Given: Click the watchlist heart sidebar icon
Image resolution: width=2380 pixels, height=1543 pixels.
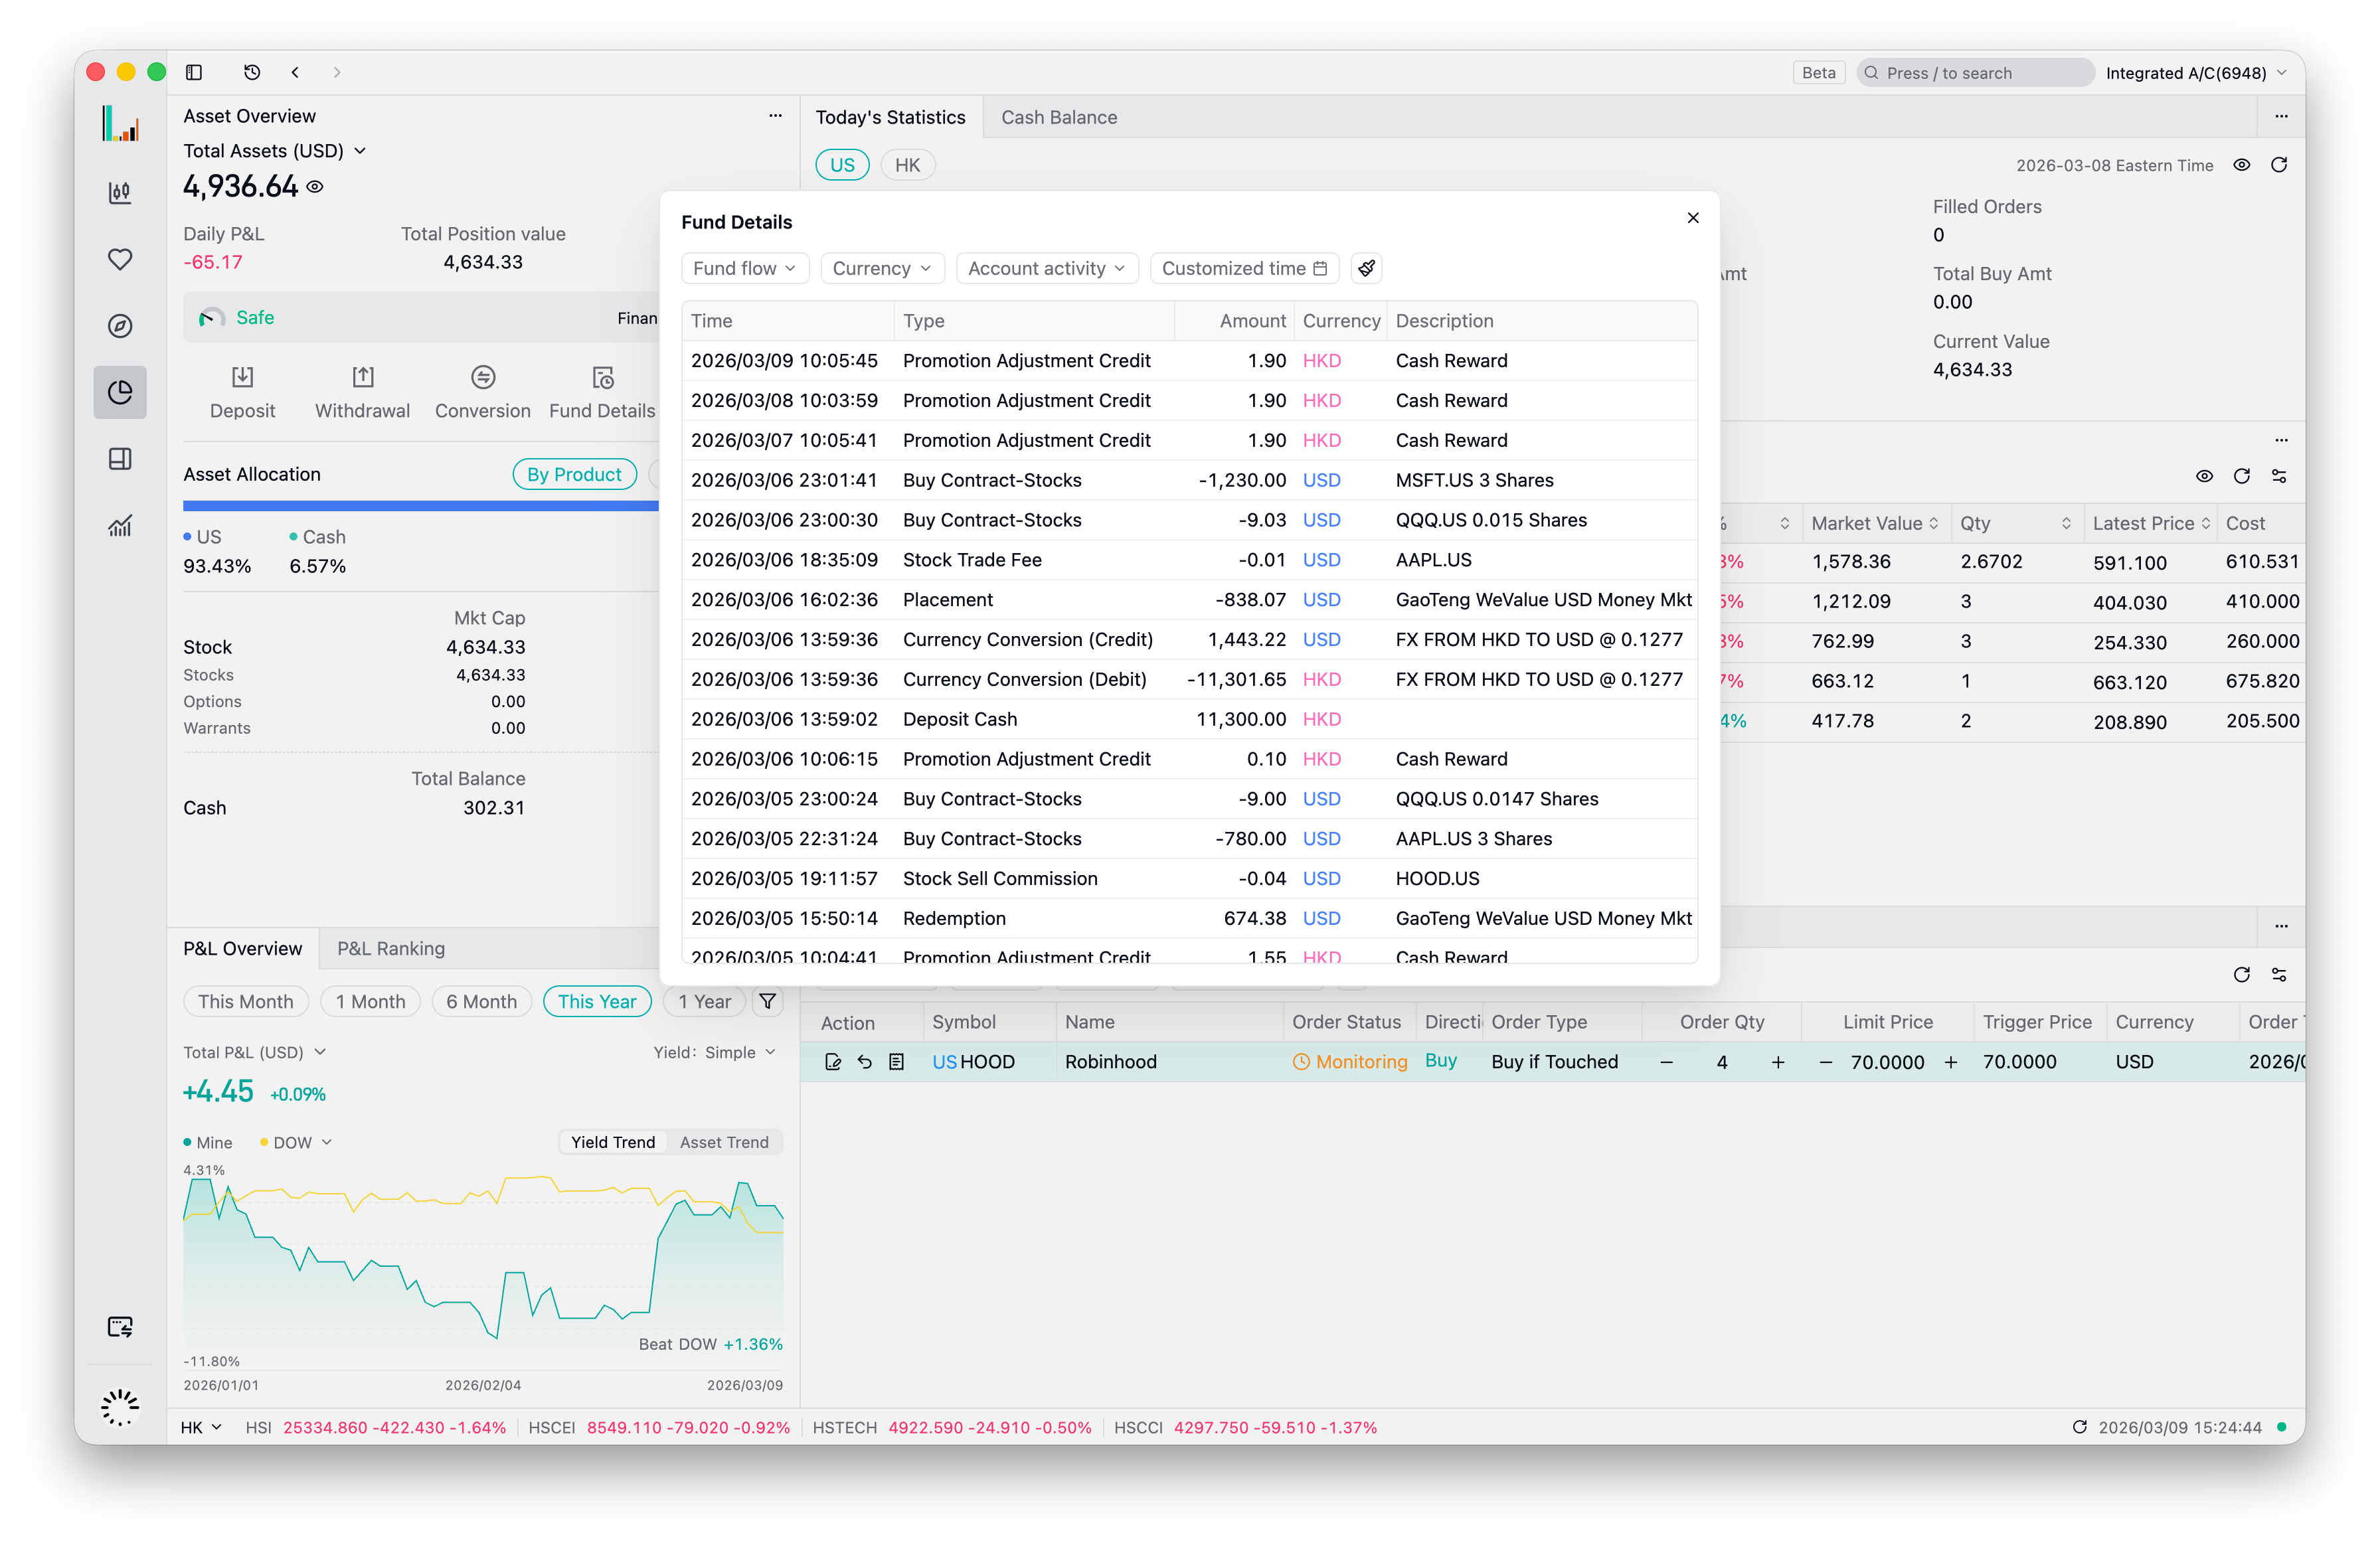Looking at the screenshot, I should click(120, 259).
